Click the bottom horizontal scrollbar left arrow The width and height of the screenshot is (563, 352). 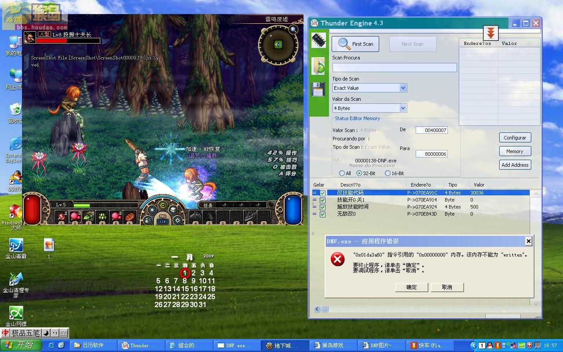(x=317, y=310)
